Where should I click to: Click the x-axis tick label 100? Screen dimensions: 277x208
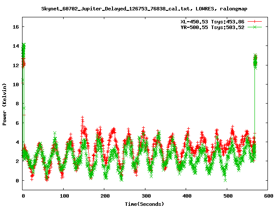coord(64,196)
